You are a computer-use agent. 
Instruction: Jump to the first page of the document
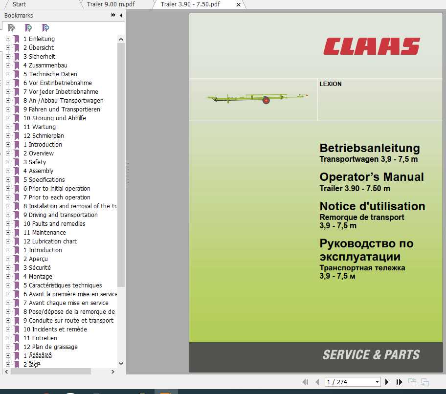[305, 382]
